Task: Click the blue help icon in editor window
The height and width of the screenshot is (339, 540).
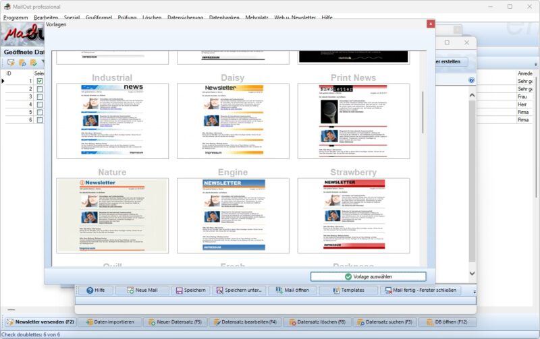Action: [471, 80]
